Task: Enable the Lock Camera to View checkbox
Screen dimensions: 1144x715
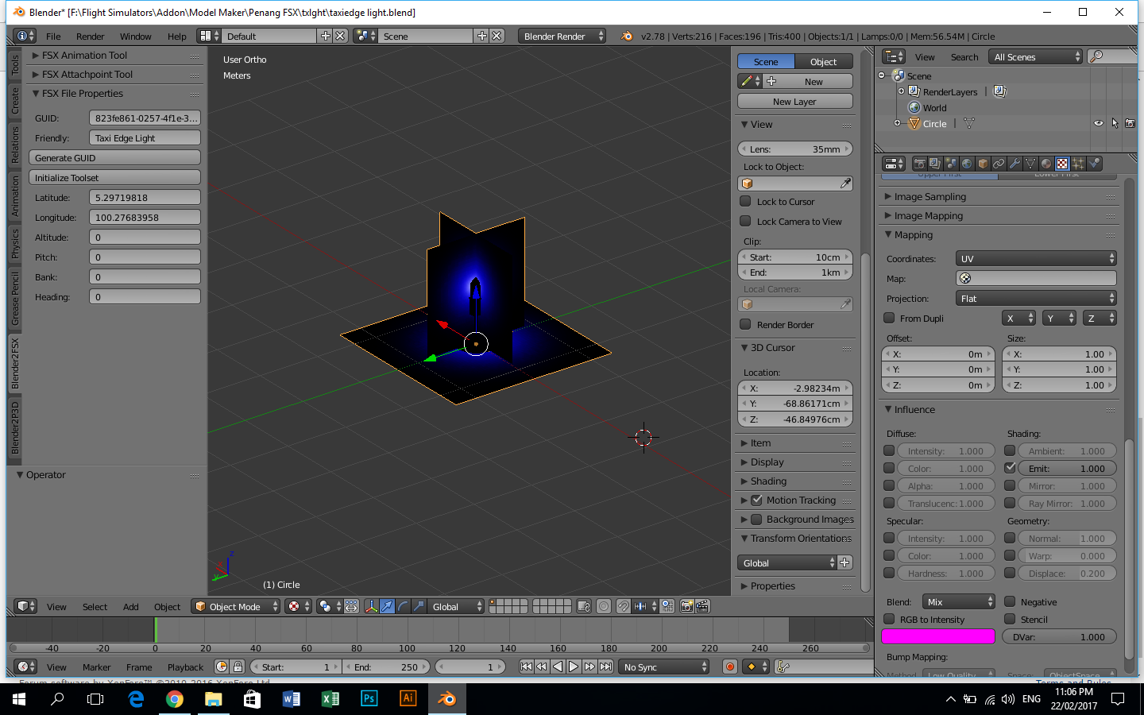Action: pos(745,221)
